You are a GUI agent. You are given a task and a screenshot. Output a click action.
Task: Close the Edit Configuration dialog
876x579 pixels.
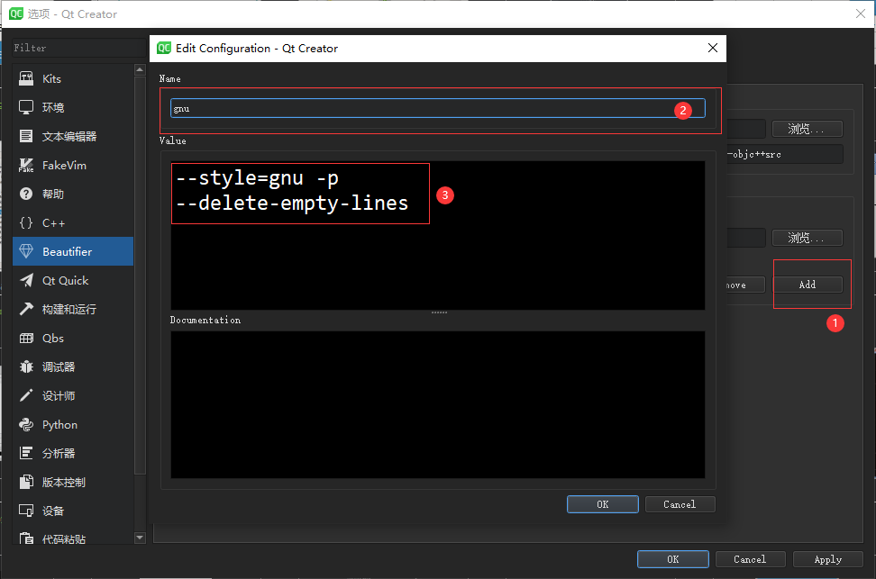click(x=713, y=48)
